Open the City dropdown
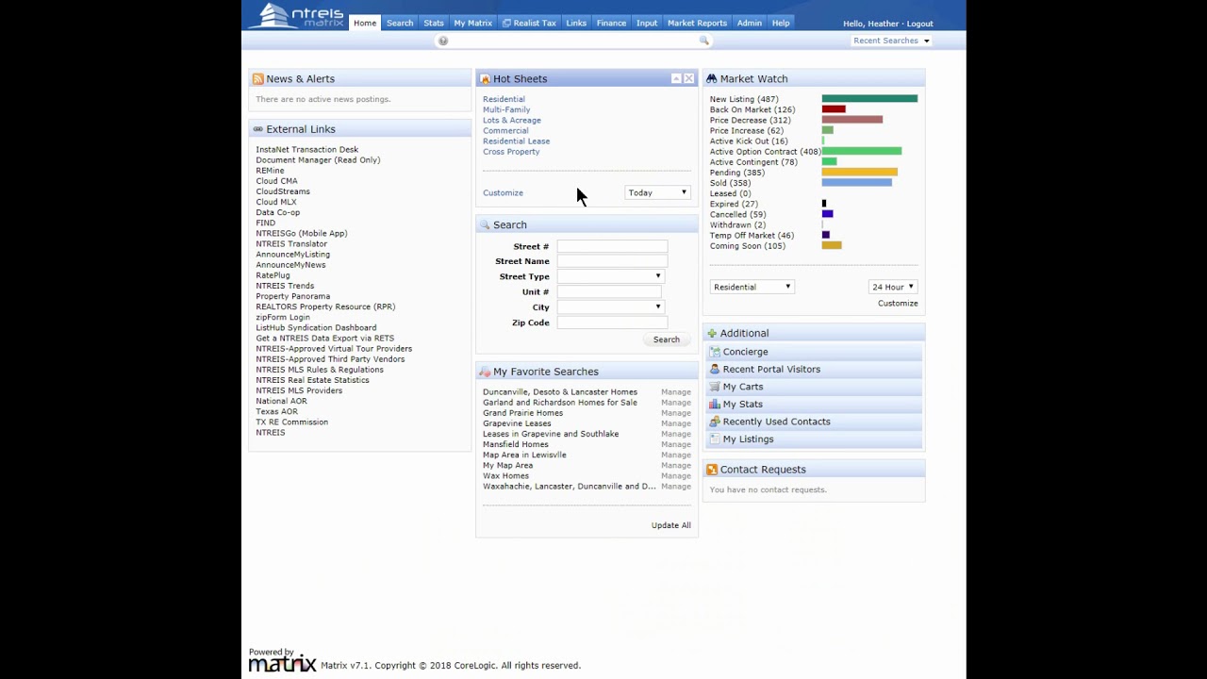This screenshot has height=679, width=1207. point(610,306)
